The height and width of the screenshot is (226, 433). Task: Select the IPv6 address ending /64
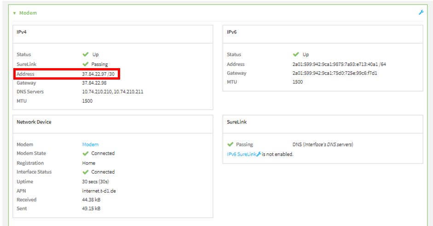(339, 64)
